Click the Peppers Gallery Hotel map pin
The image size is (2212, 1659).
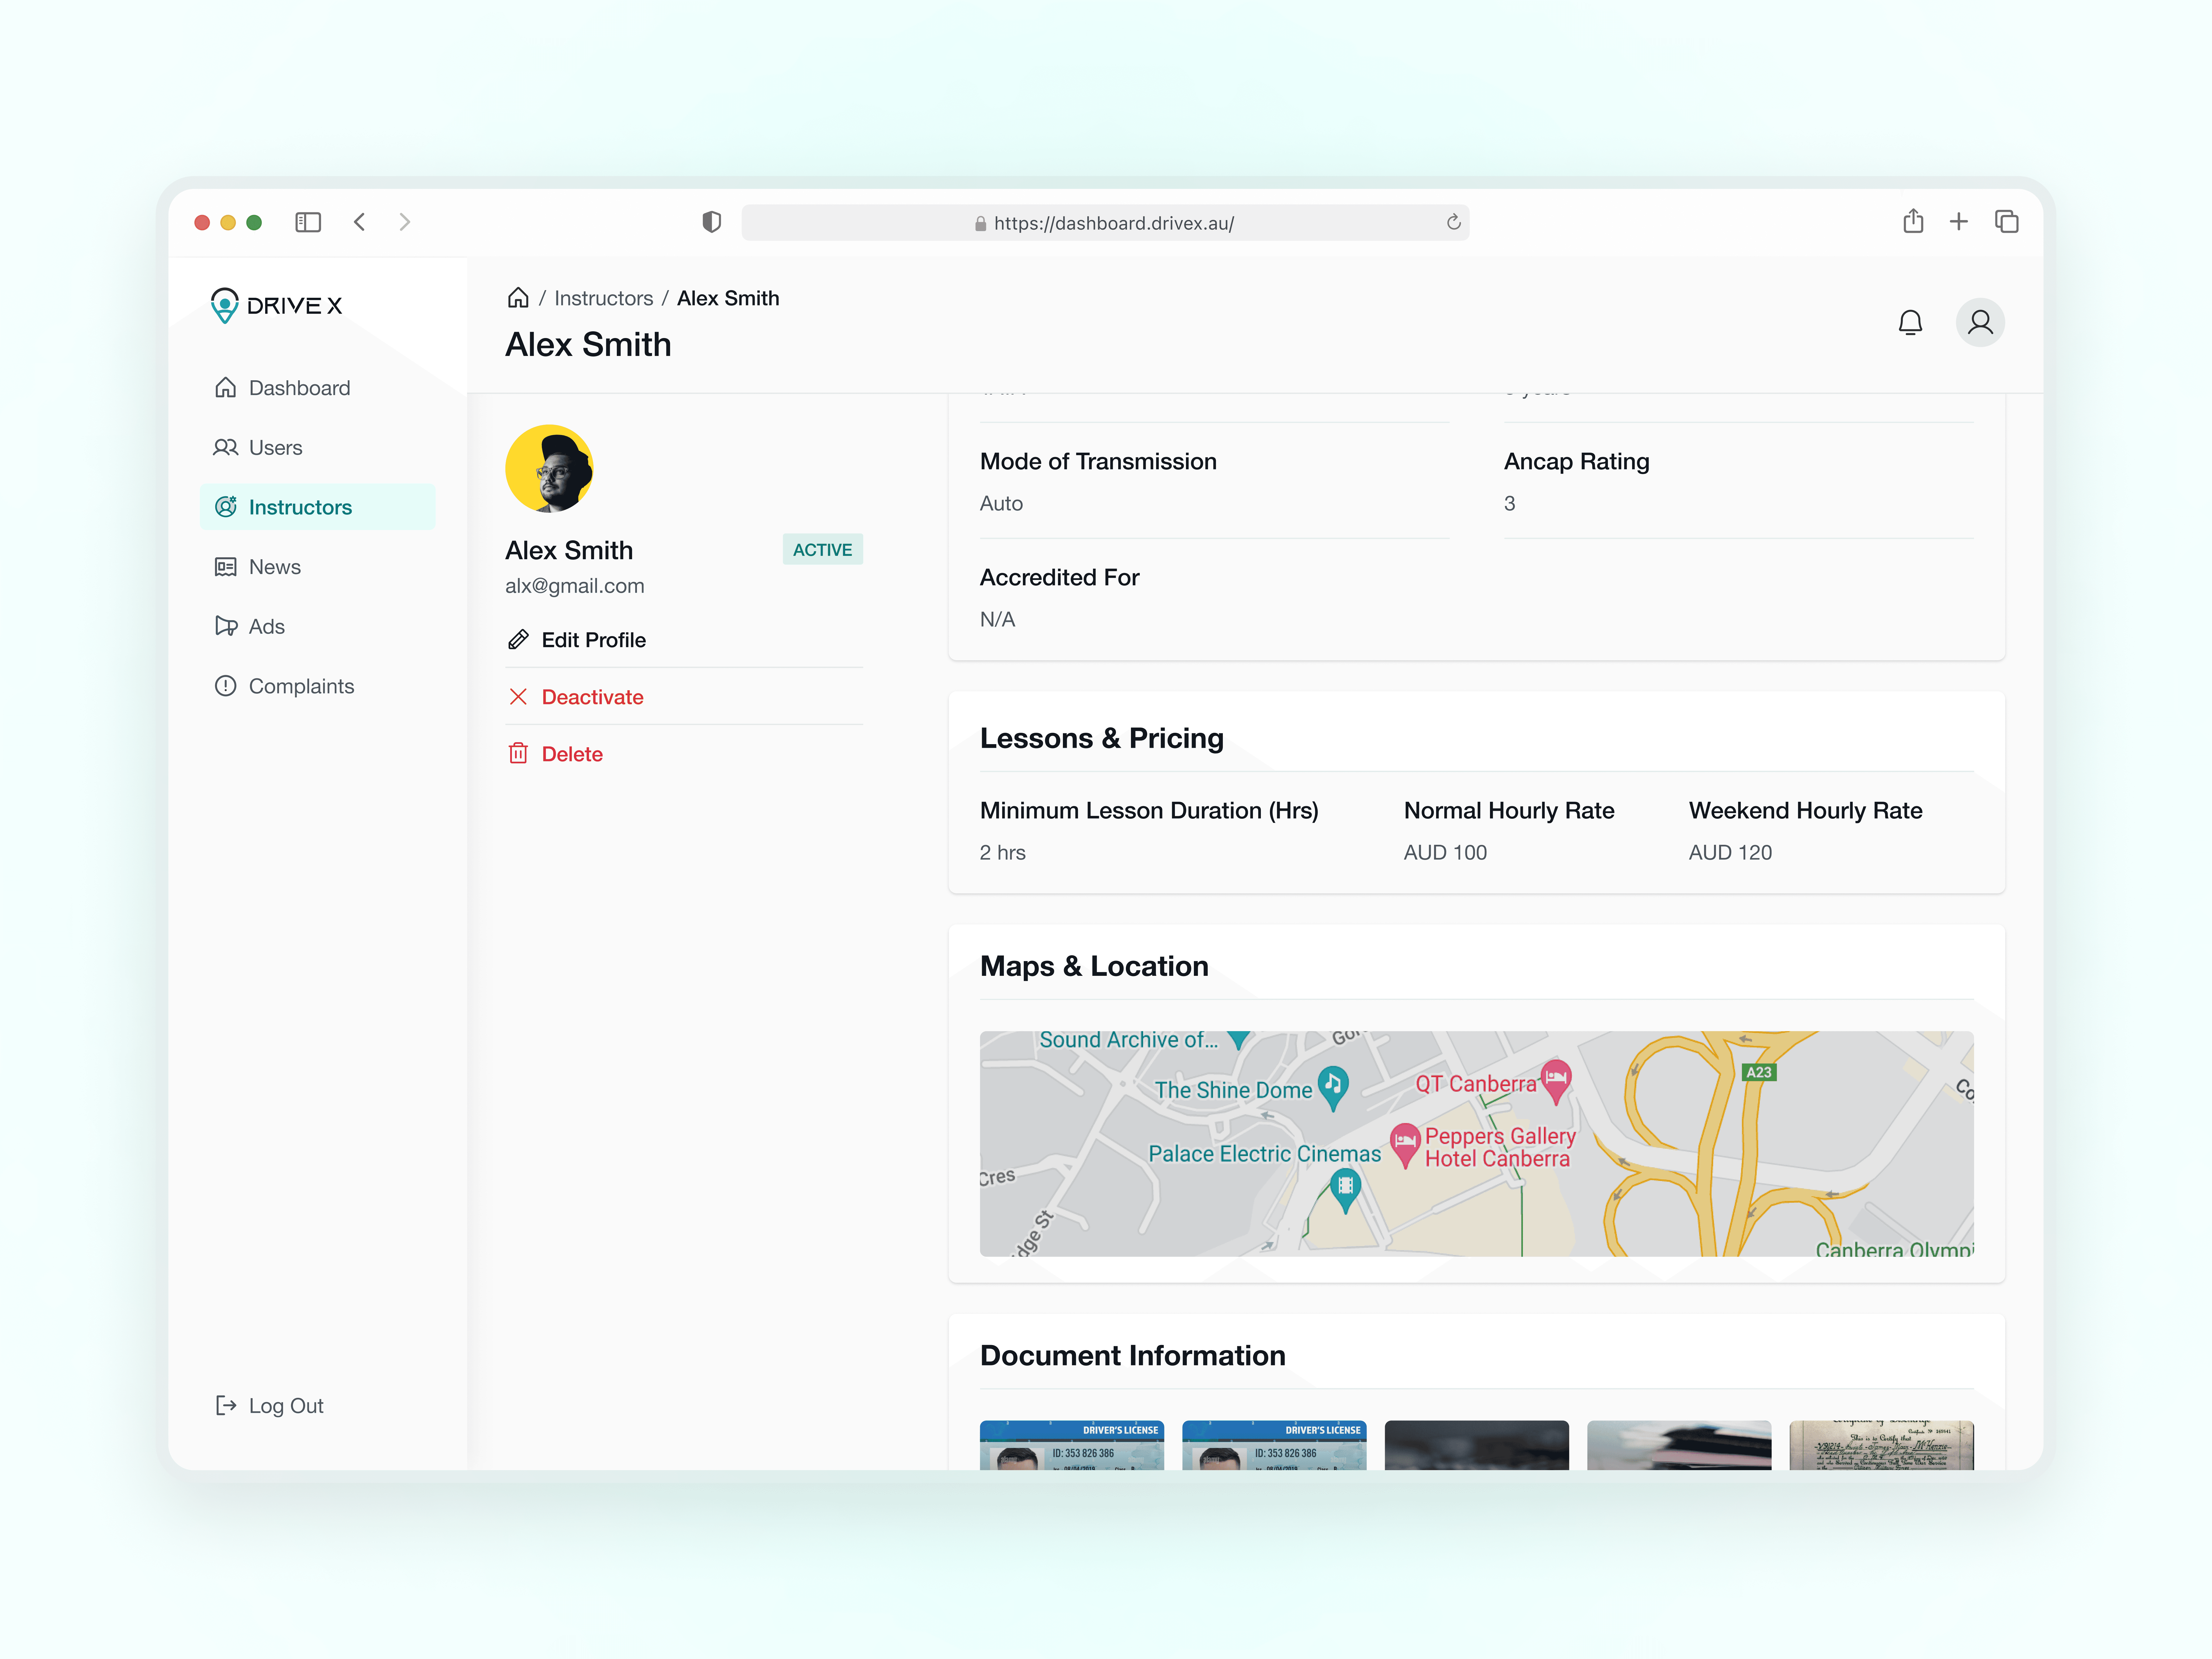click(x=1405, y=1142)
